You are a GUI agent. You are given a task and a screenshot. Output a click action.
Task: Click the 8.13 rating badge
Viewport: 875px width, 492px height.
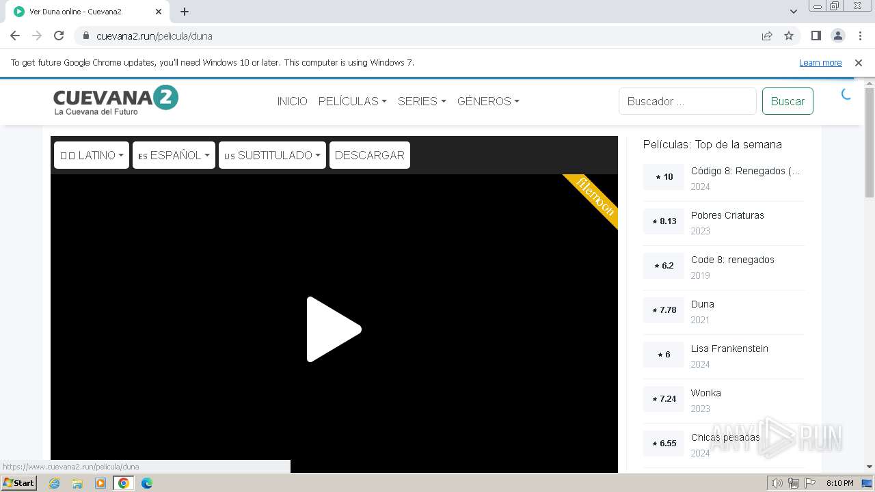(664, 221)
